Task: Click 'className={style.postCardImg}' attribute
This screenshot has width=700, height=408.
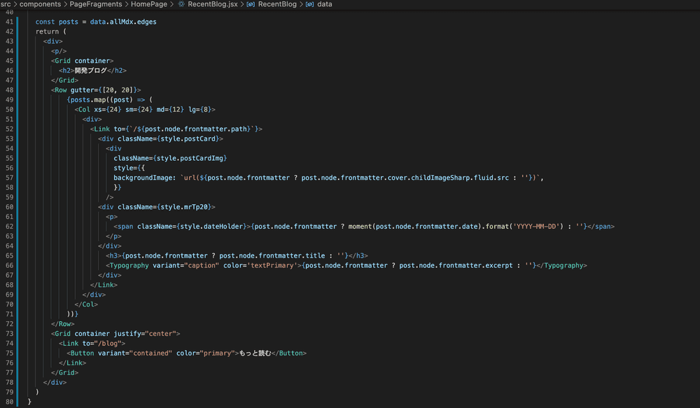Action: pos(170,158)
